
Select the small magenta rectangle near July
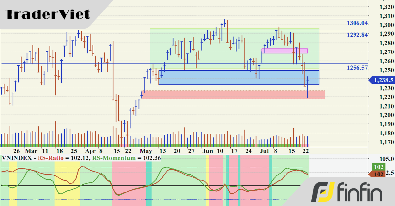click(284, 51)
